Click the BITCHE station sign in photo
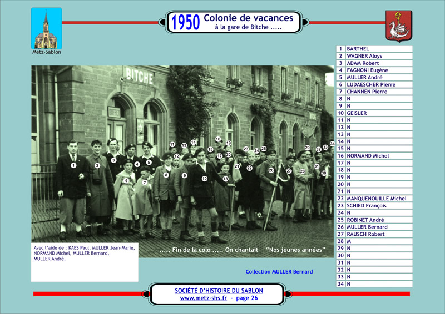 (139, 75)
